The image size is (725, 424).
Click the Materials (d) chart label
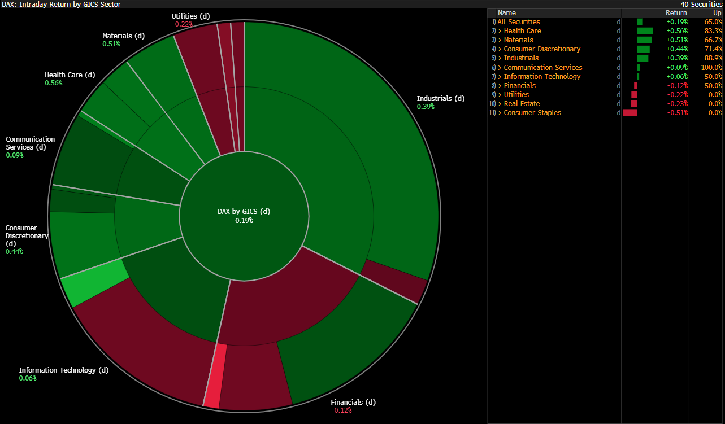[x=124, y=36]
